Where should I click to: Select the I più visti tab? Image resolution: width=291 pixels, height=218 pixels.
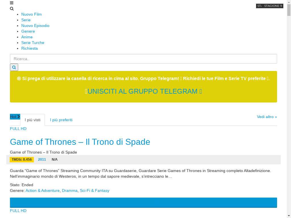click(32, 120)
